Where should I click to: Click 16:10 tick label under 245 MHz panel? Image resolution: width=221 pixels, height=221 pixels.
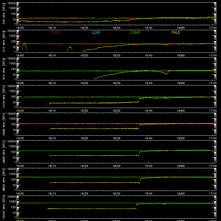(52, 28)
